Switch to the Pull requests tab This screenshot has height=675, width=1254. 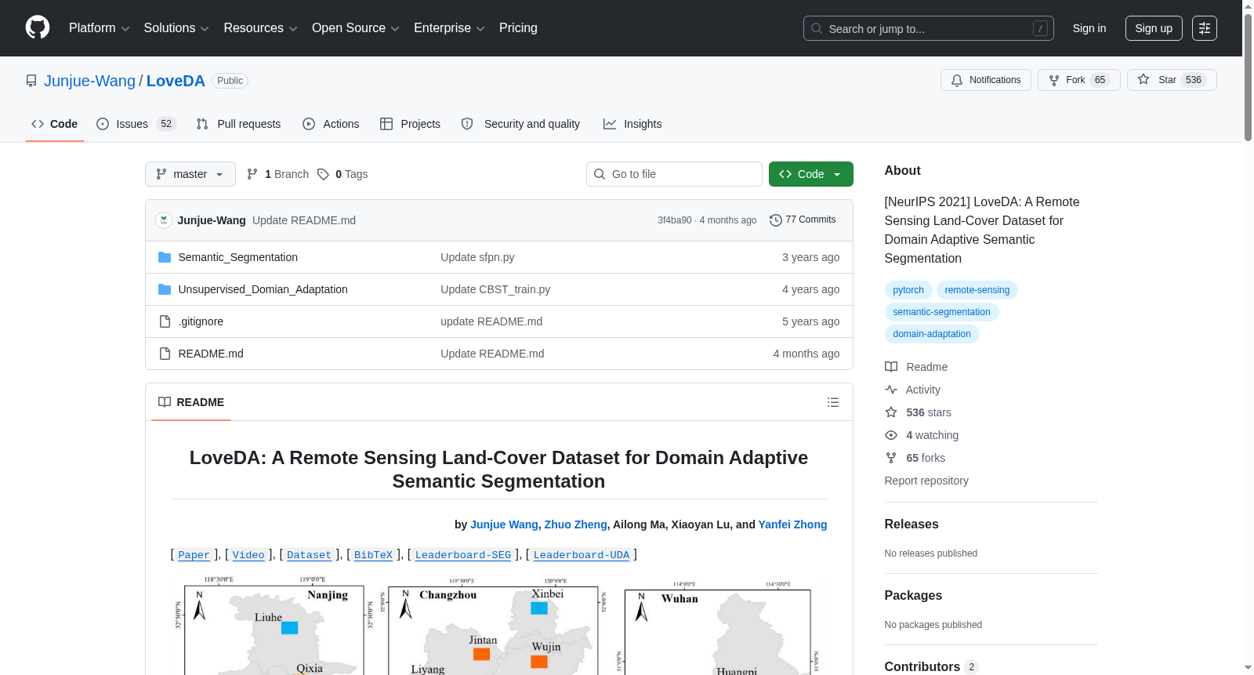tap(238, 124)
